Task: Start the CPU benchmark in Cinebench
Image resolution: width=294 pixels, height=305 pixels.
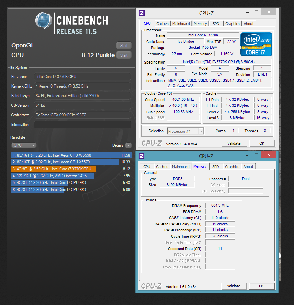Action: point(124,55)
